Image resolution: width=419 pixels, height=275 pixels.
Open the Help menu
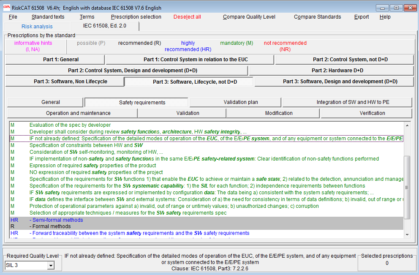(x=385, y=17)
